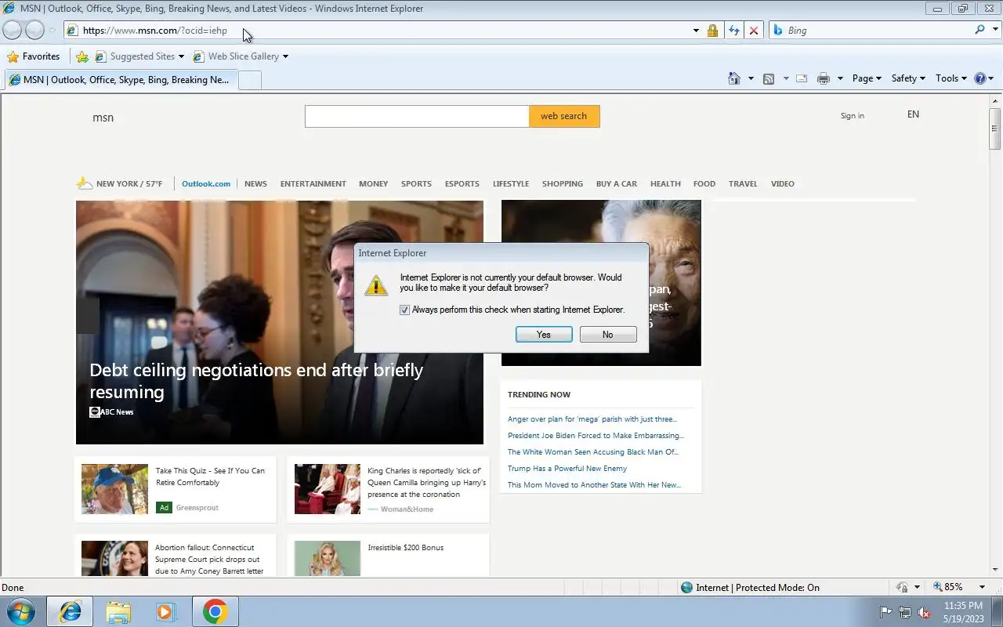
Task: Expand the address bar autocomplete dropdown
Action: [x=696, y=31]
